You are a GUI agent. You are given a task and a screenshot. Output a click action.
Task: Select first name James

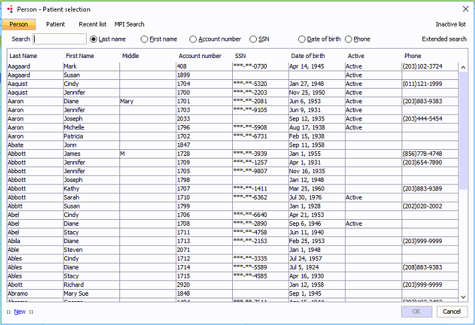[x=72, y=154]
